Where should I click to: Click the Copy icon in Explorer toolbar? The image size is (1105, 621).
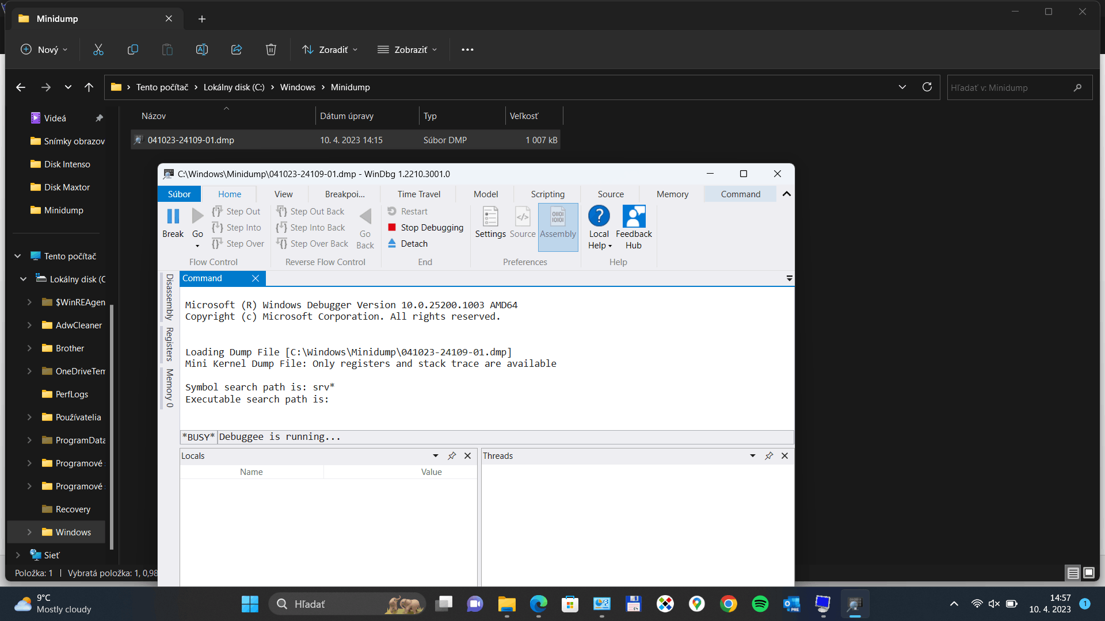click(x=133, y=50)
